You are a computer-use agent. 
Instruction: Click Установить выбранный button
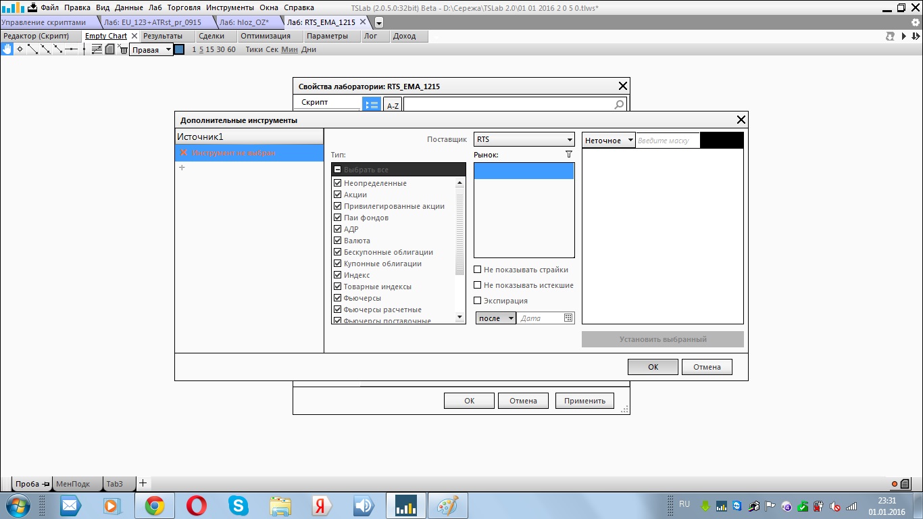[663, 339]
